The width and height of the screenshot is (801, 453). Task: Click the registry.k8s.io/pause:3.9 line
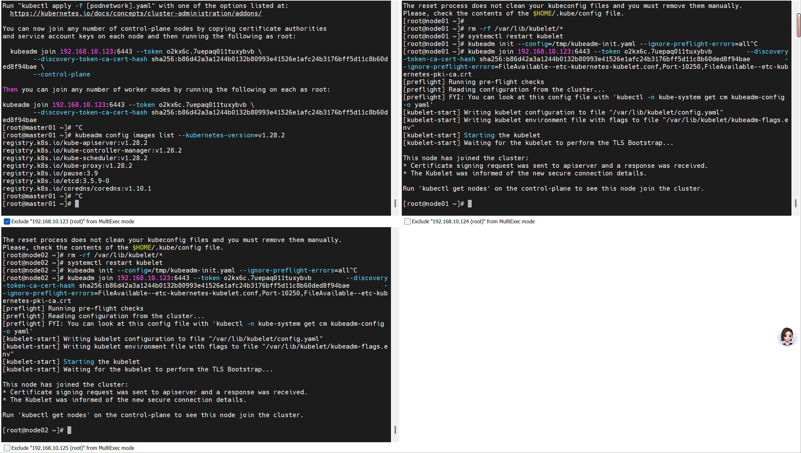(50, 173)
